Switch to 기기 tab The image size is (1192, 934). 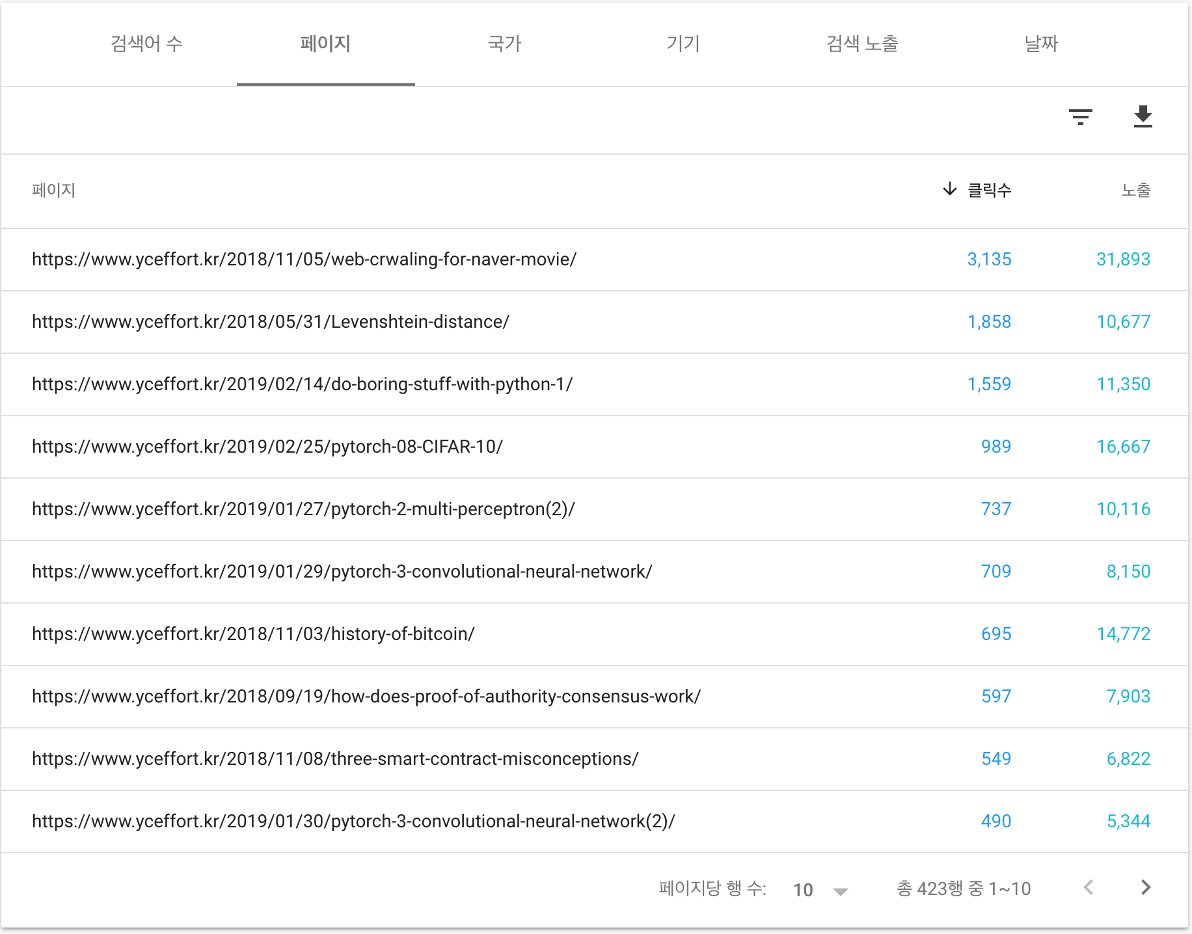(683, 44)
